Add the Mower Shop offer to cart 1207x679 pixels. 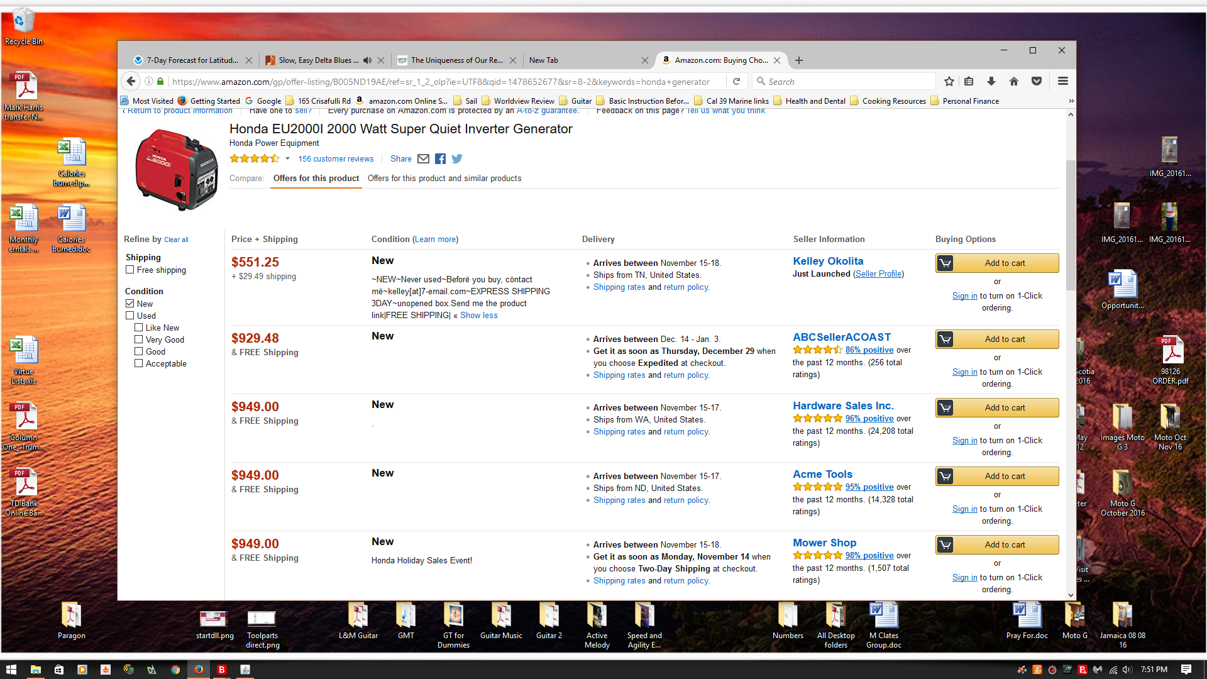997,545
